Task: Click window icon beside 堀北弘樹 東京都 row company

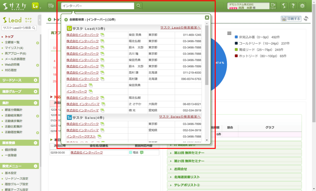Action: click(102, 41)
